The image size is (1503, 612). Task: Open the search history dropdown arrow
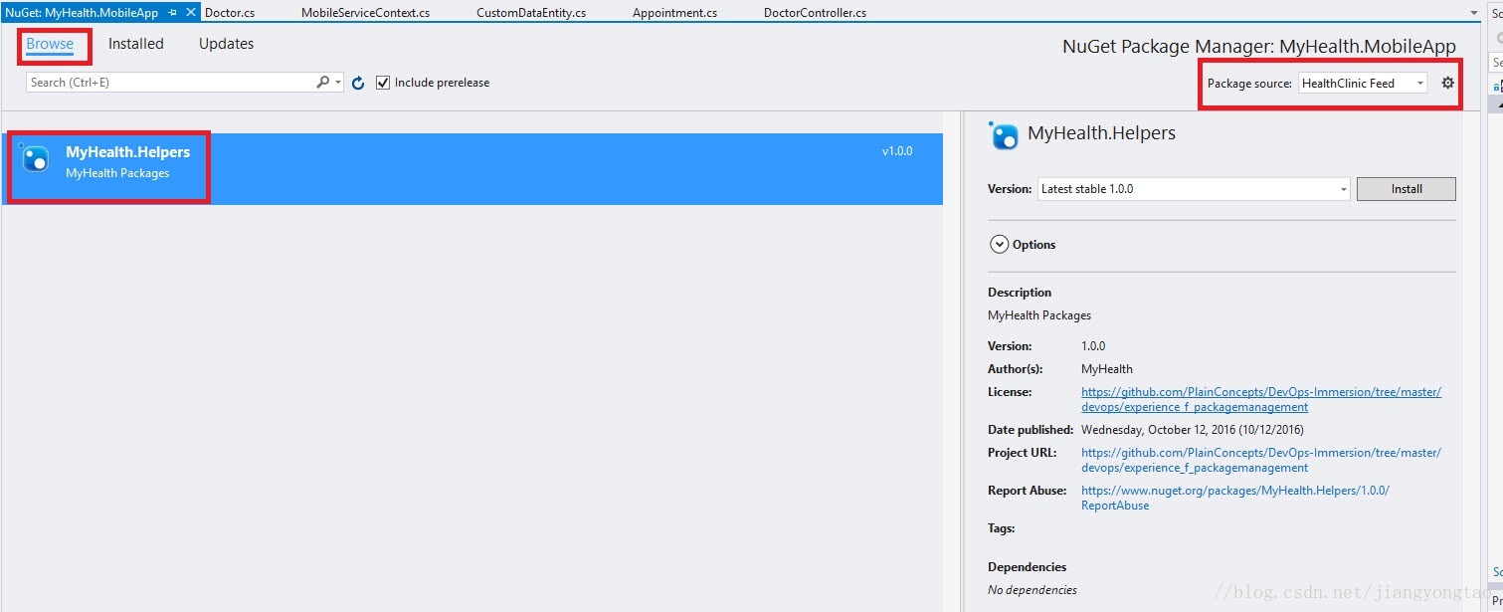coord(339,83)
